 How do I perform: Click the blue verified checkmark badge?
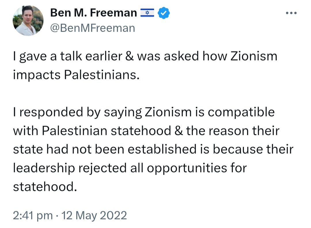[x=164, y=13]
